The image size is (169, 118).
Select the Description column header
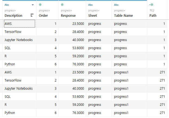[x=13, y=16]
